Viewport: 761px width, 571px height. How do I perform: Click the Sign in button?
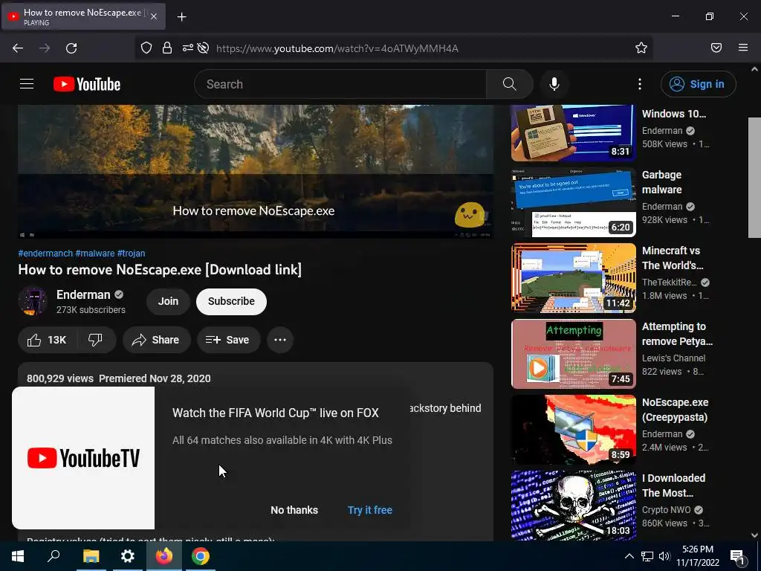pyautogui.click(x=698, y=84)
